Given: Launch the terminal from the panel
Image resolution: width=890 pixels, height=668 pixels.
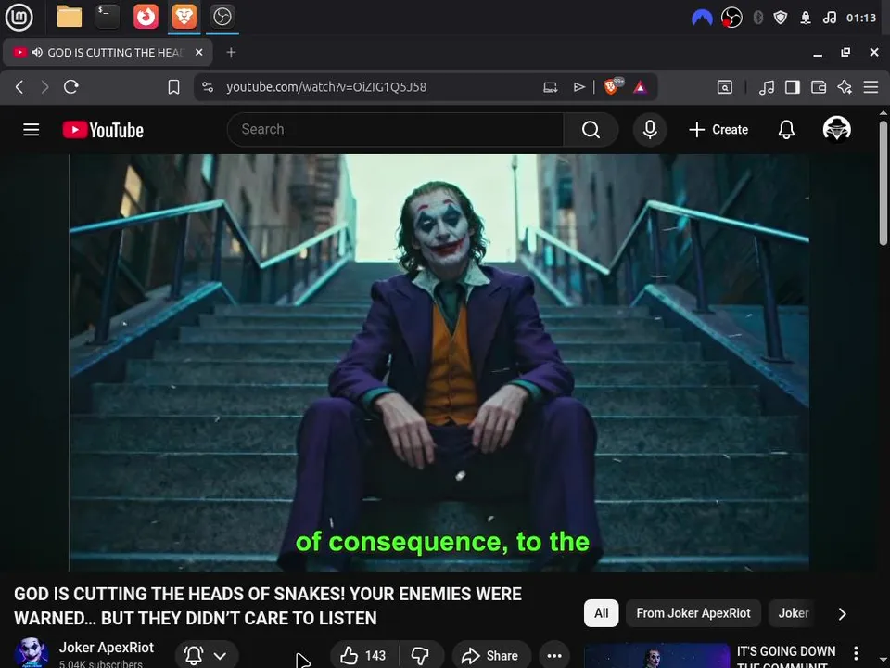Looking at the screenshot, I should (108, 17).
